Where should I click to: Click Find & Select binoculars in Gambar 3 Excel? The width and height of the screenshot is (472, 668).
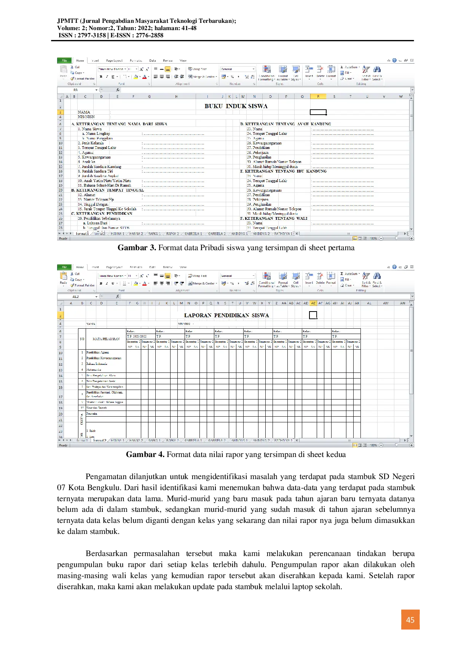click(x=377, y=69)
